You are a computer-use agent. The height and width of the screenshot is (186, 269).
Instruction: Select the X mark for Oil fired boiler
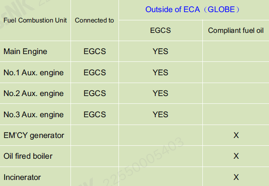coord(236,156)
